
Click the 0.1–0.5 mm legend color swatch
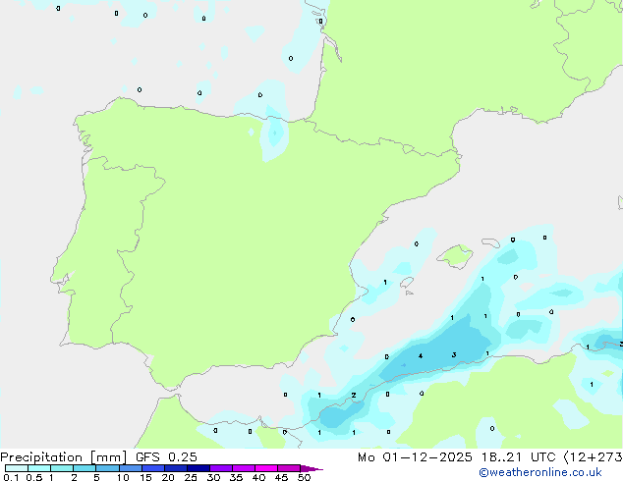pos(17,468)
